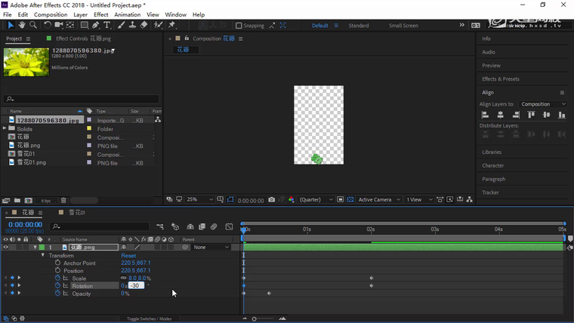Select the Zoom magnifier tool
Screen dimensions: 574x323
[x=32, y=25]
